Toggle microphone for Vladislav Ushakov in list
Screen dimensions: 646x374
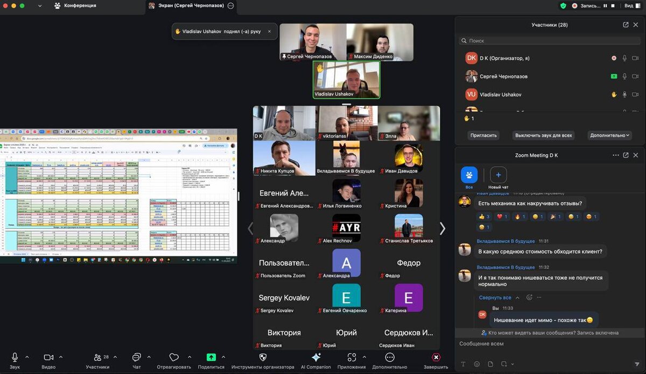625,95
